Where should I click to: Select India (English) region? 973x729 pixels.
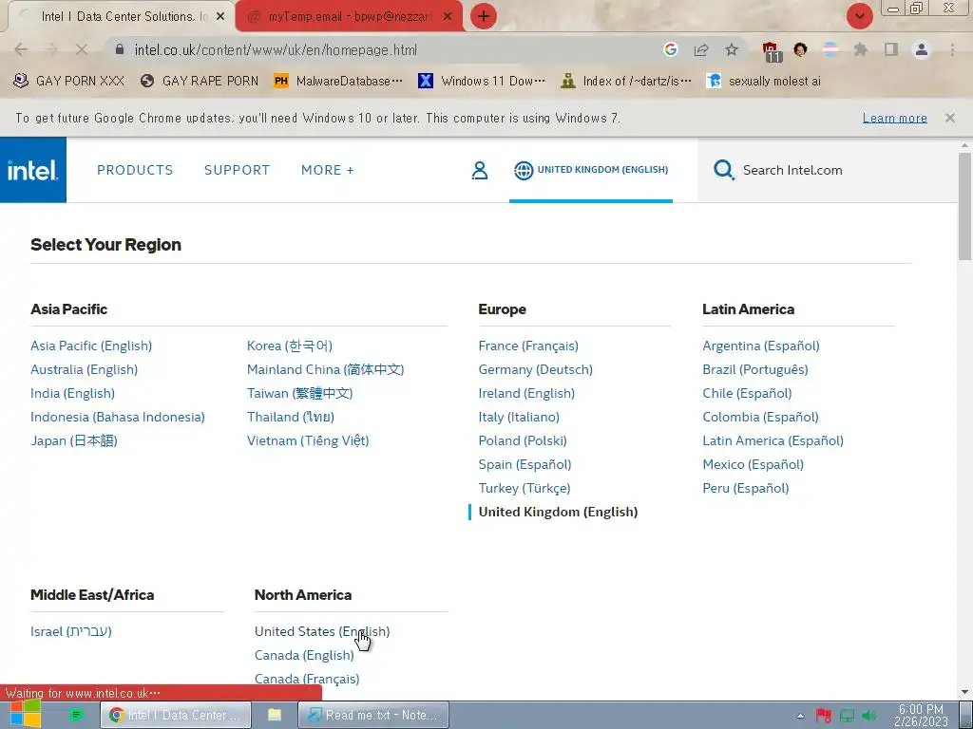tap(72, 393)
